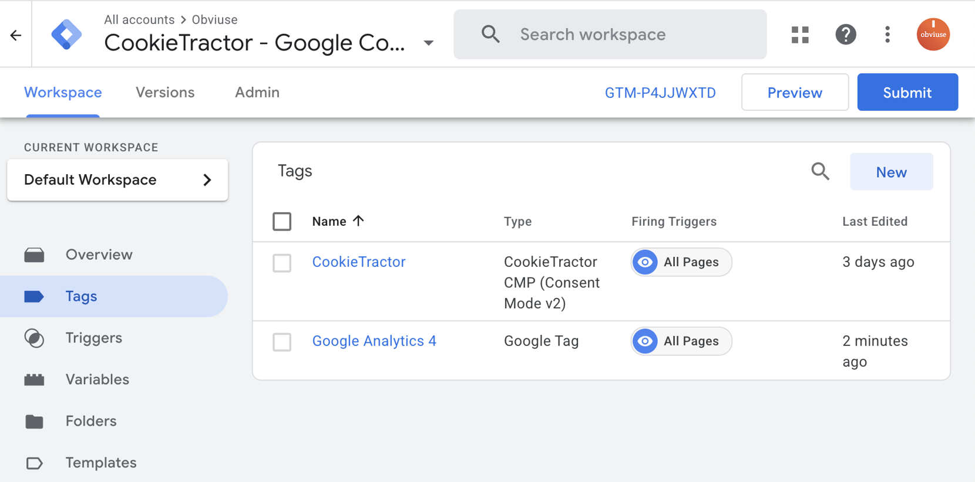975x482 pixels.
Task: Click the blue Submit button
Action: point(907,92)
